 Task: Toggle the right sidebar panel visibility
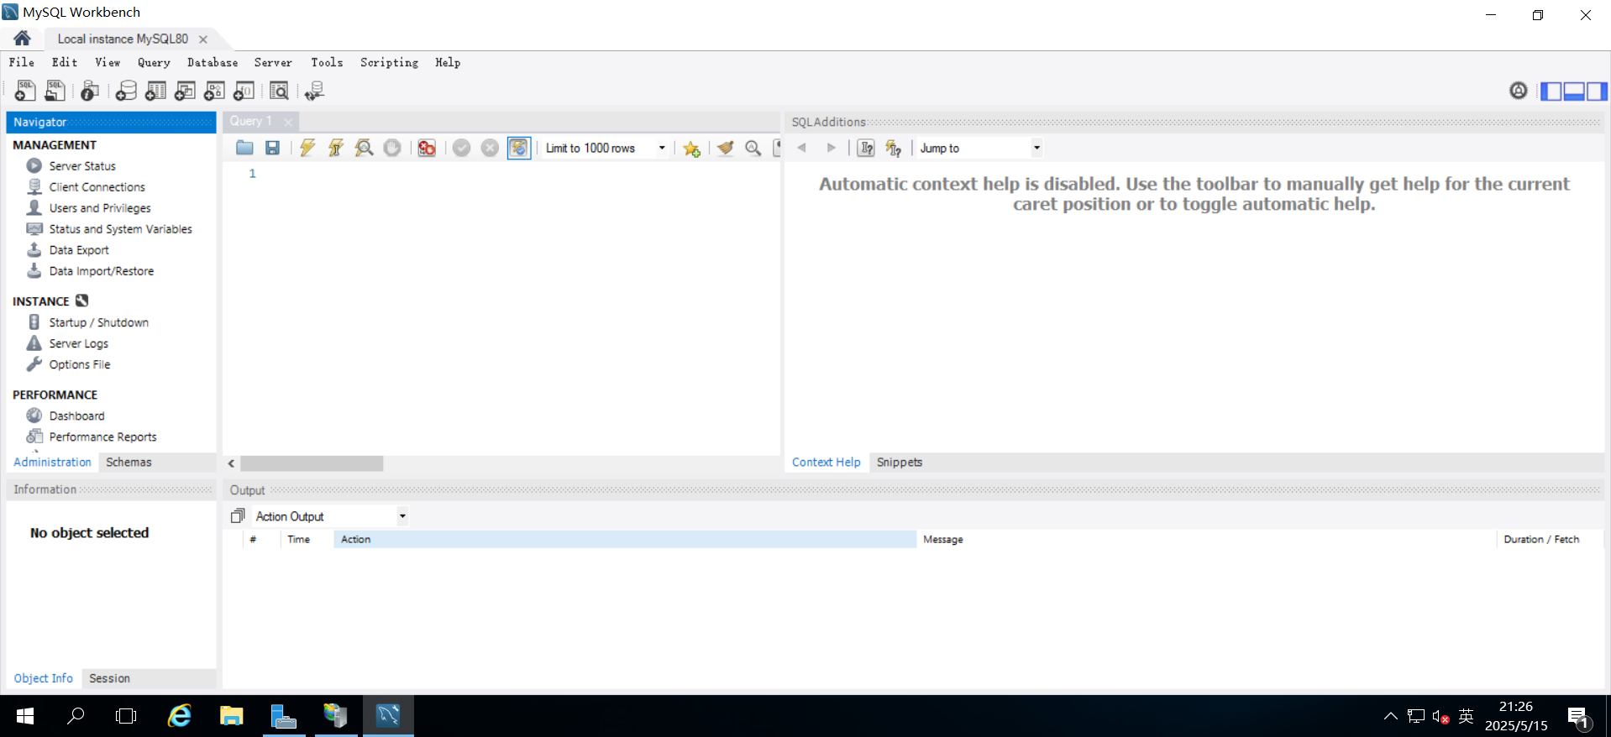pos(1597,91)
